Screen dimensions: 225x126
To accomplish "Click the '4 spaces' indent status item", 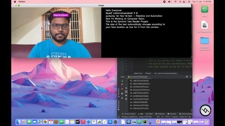I will point(175,117).
